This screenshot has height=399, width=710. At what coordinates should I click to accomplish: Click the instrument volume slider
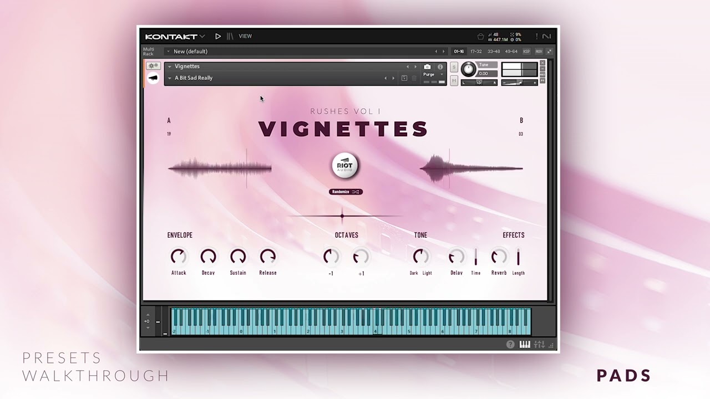[520, 83]
